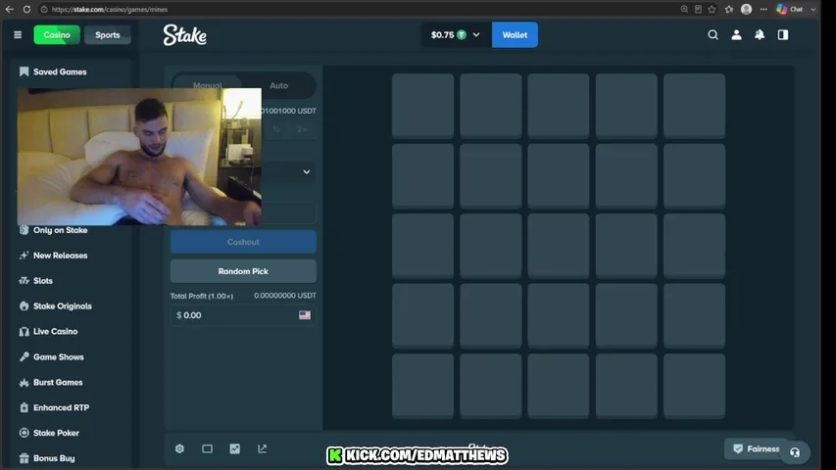Click the Slots icon in sidebar
The height and width of the screenshot is (470, 836).
point(24,281)
